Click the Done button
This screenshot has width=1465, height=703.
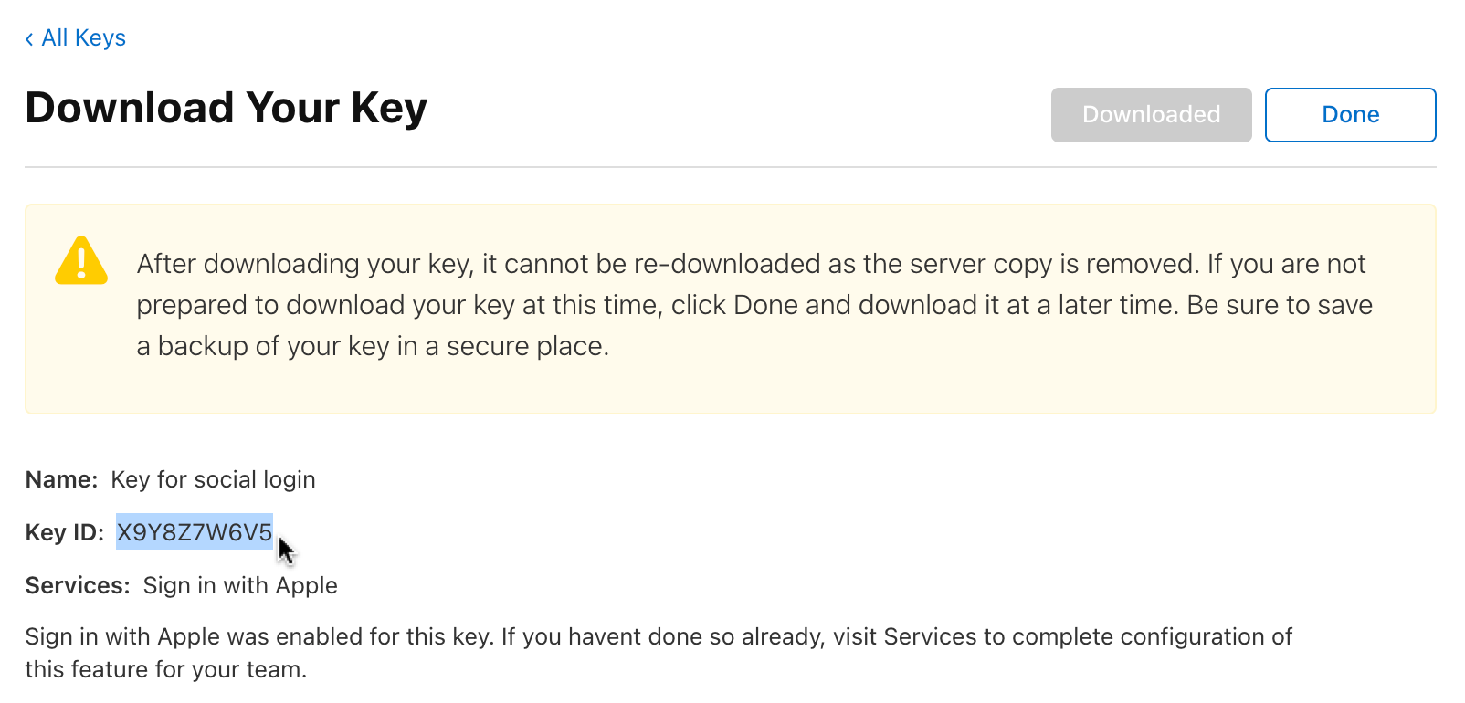point(1350,114)
